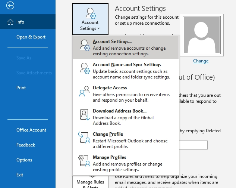
Task: Click the Manage Rules & Alerts button
Action: click(x=90, y=182)
